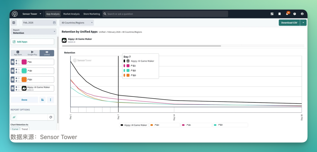Expand the 80 Countries/Regions dropdown
The image size is (317, 152).
click(x=77, y=23)
